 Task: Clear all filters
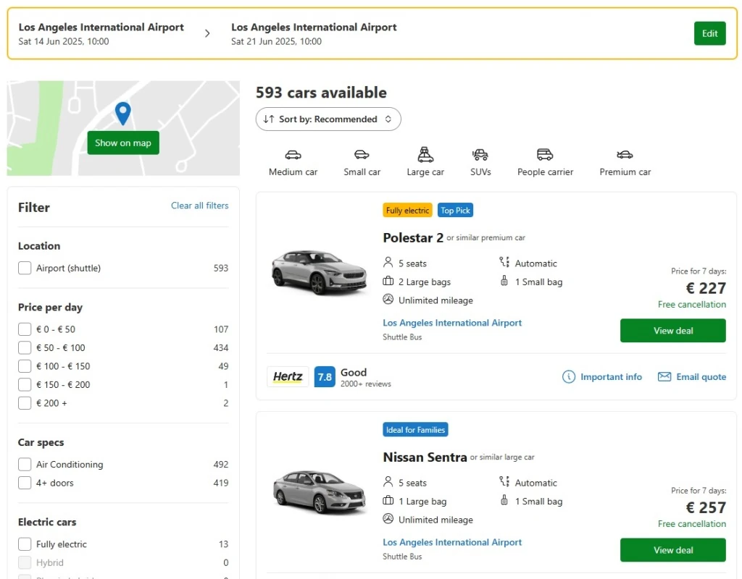click(x=199, y=206)
